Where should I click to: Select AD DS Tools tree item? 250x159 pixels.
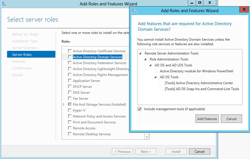[x=169, y=77]
